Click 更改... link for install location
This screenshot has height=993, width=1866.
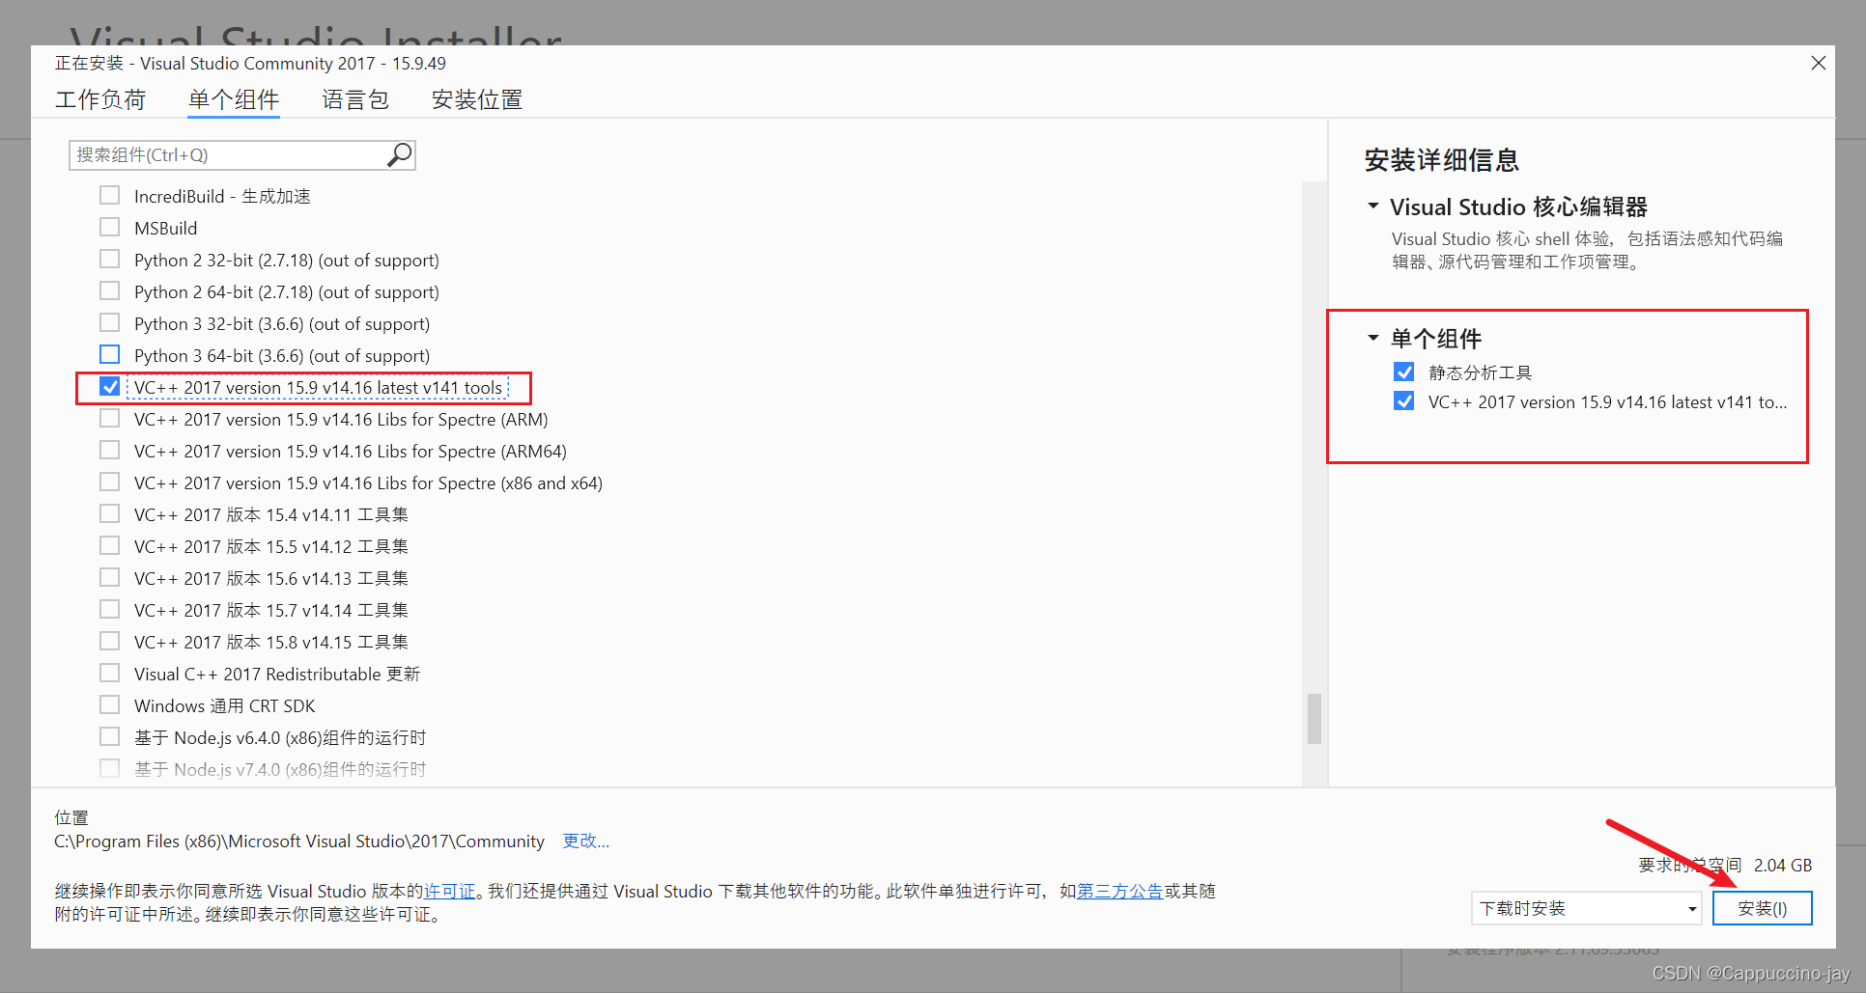pyautogui.click(x=586, y=841)
